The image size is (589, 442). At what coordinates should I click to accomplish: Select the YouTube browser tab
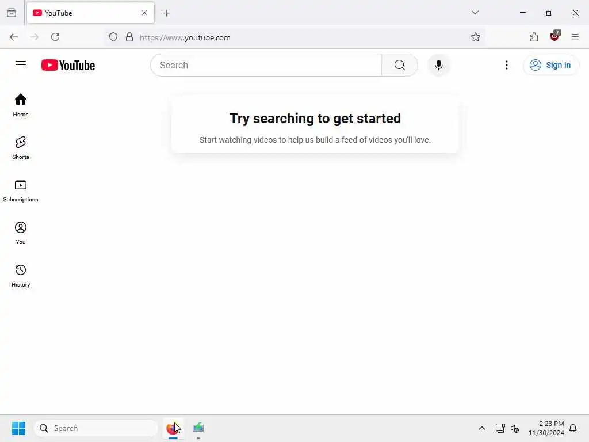[90, 13]
